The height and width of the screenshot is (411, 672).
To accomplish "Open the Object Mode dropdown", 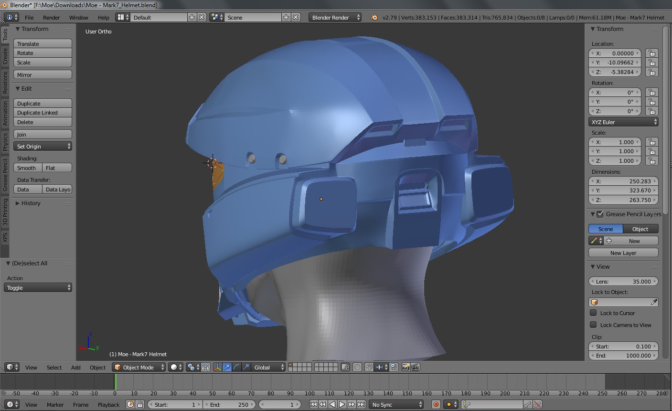I will point(139,367).
